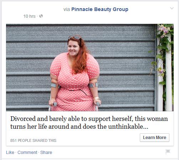Open the Comment action on post
Screen dimensions: 179x160
tap(27, 153)
